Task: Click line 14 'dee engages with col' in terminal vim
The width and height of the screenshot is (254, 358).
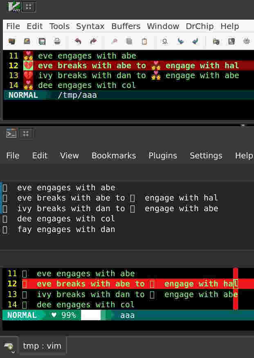Action: (85, 305)
